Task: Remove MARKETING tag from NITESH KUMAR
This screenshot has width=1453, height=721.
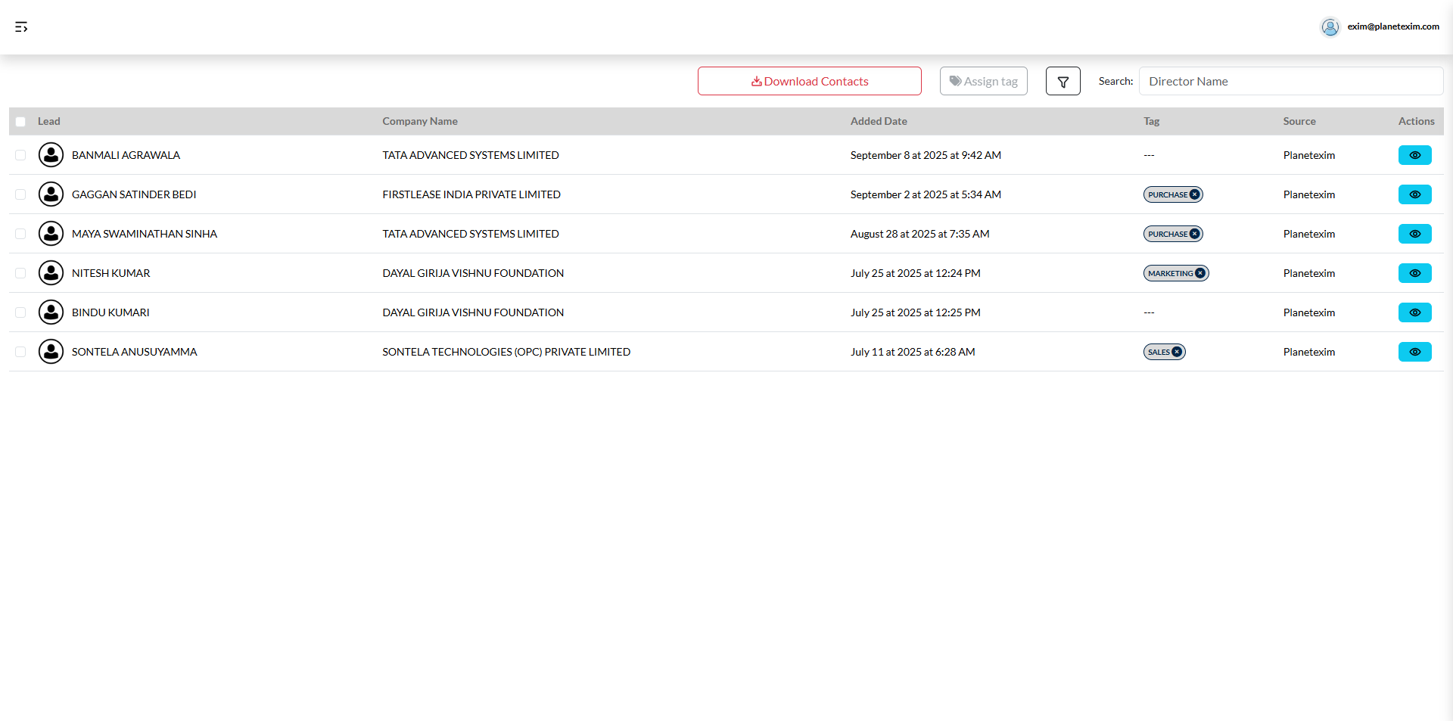Action: pos(1200,273)
